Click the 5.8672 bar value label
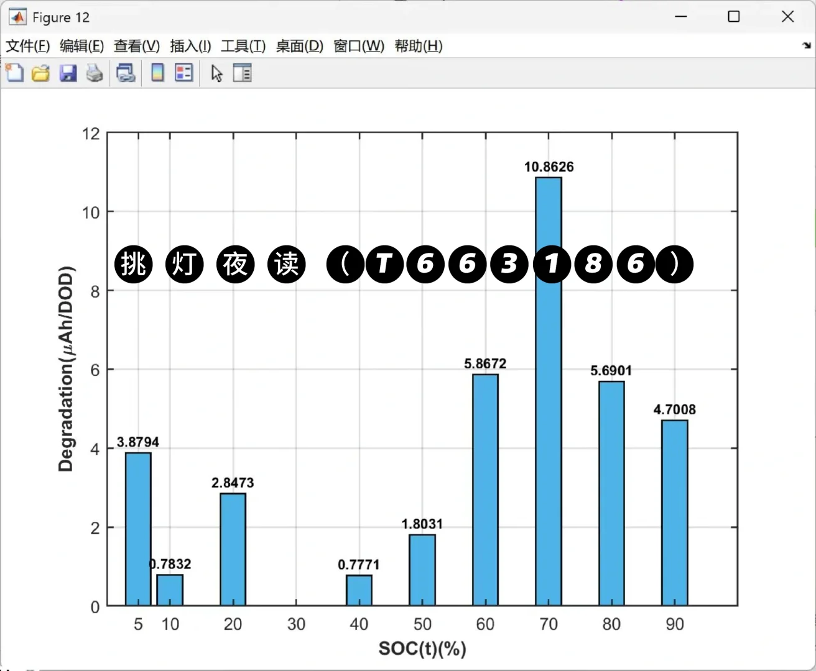 [x=486, y=363]
